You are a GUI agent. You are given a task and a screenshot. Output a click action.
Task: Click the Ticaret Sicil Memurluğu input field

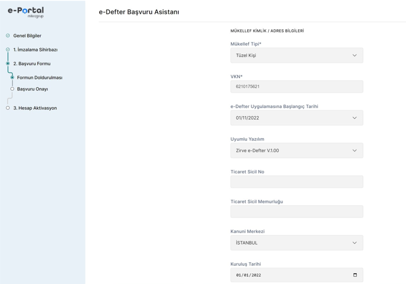tap(297, 212)
